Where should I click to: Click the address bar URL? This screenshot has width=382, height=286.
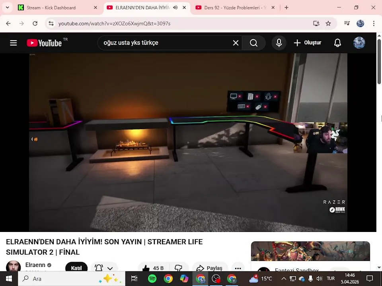114,23
